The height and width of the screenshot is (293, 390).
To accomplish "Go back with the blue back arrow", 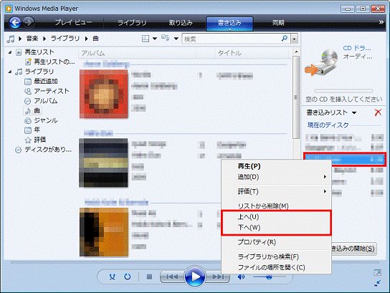I will pyautogui.click(x=15, y=23).
